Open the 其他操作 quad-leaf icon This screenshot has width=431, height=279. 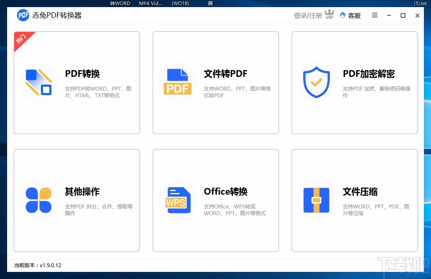coord(39,200)
